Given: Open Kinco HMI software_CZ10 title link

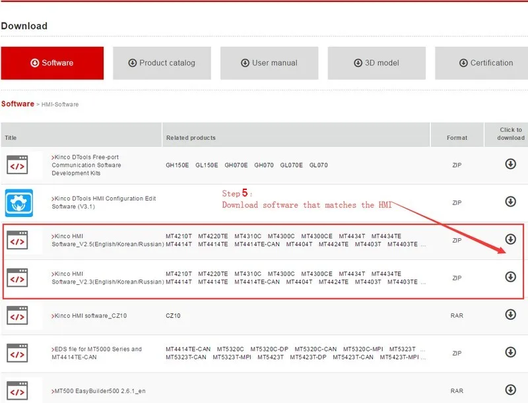Looking at the screenshot, I should point(89,316).
